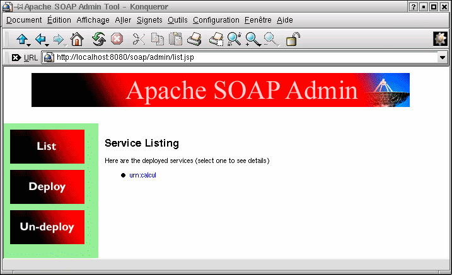452x275 pixels.
Task: Print frame with the second printer icon
Action: (216, 39)
